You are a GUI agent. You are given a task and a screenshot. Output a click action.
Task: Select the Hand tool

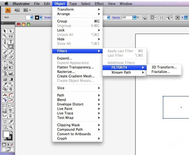click(5, 127)
